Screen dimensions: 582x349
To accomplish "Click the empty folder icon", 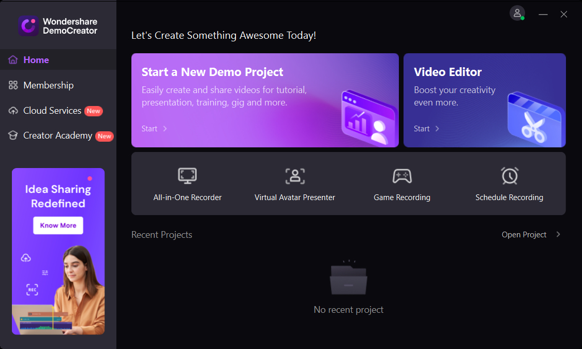I will (x=349, y=278).
